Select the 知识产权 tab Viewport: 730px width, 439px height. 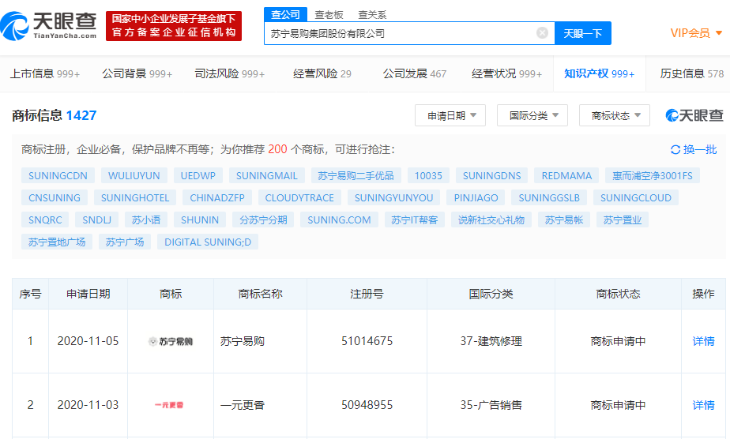click(x=599, y=73)
